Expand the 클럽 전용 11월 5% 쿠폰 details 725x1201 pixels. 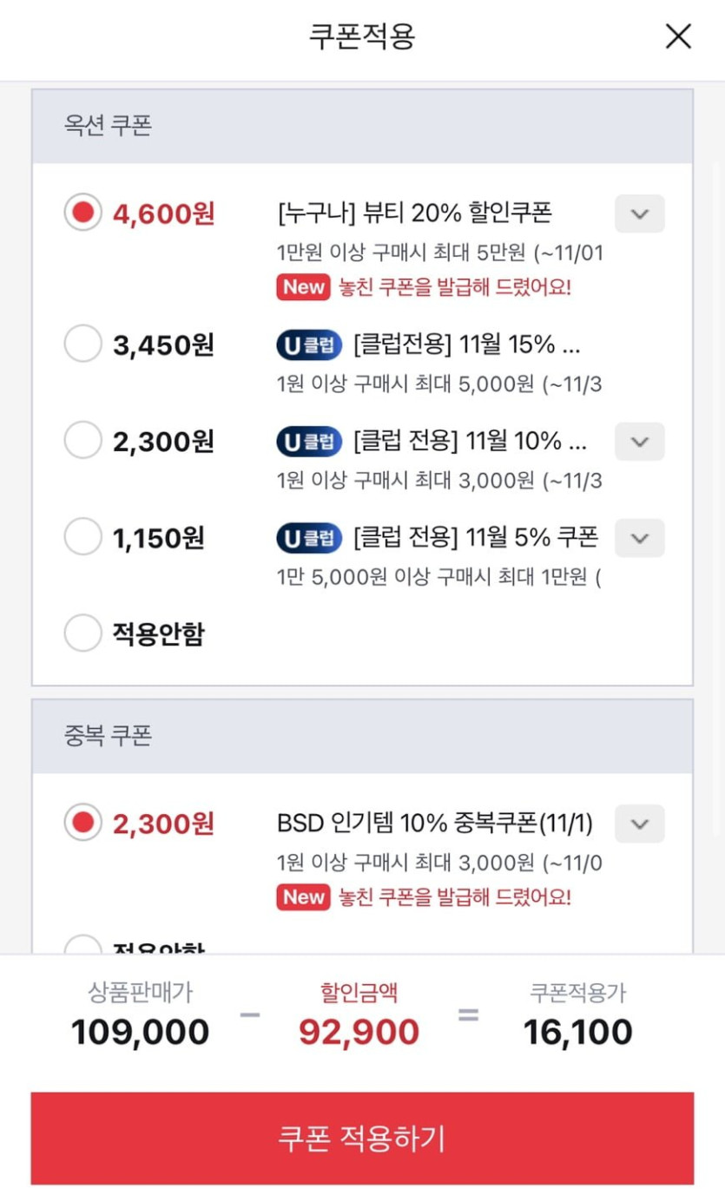click(x=639, y=538)
